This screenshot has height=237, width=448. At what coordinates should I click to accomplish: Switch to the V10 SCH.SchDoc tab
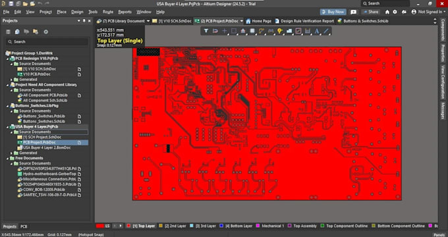[x=172, y=21]
